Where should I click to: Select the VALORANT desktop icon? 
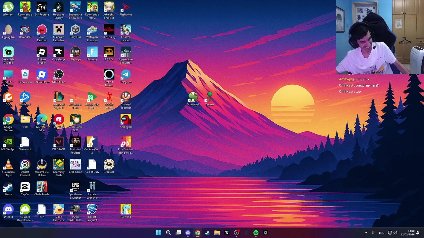point(59,144)
